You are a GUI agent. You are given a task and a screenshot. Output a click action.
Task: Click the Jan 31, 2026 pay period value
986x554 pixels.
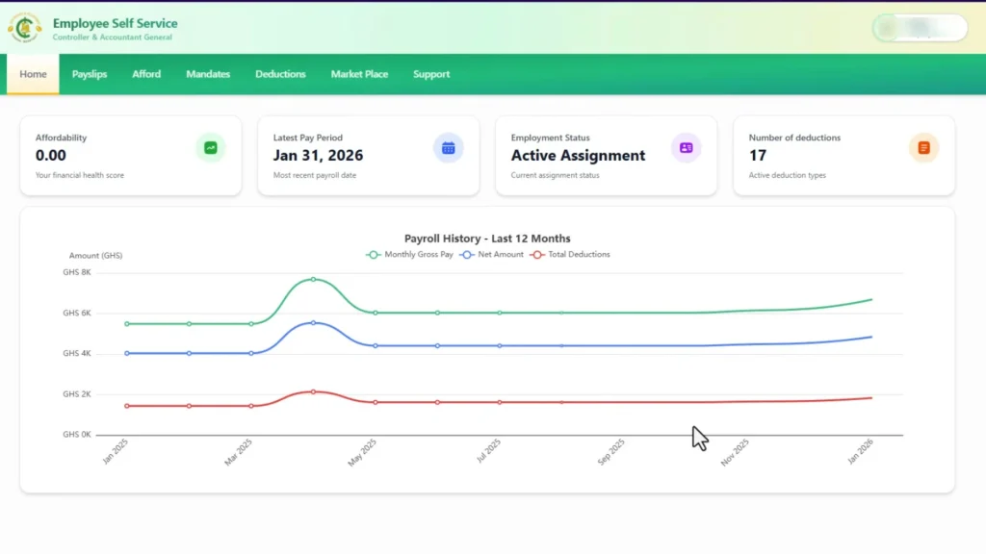click(x=318, y=155)
